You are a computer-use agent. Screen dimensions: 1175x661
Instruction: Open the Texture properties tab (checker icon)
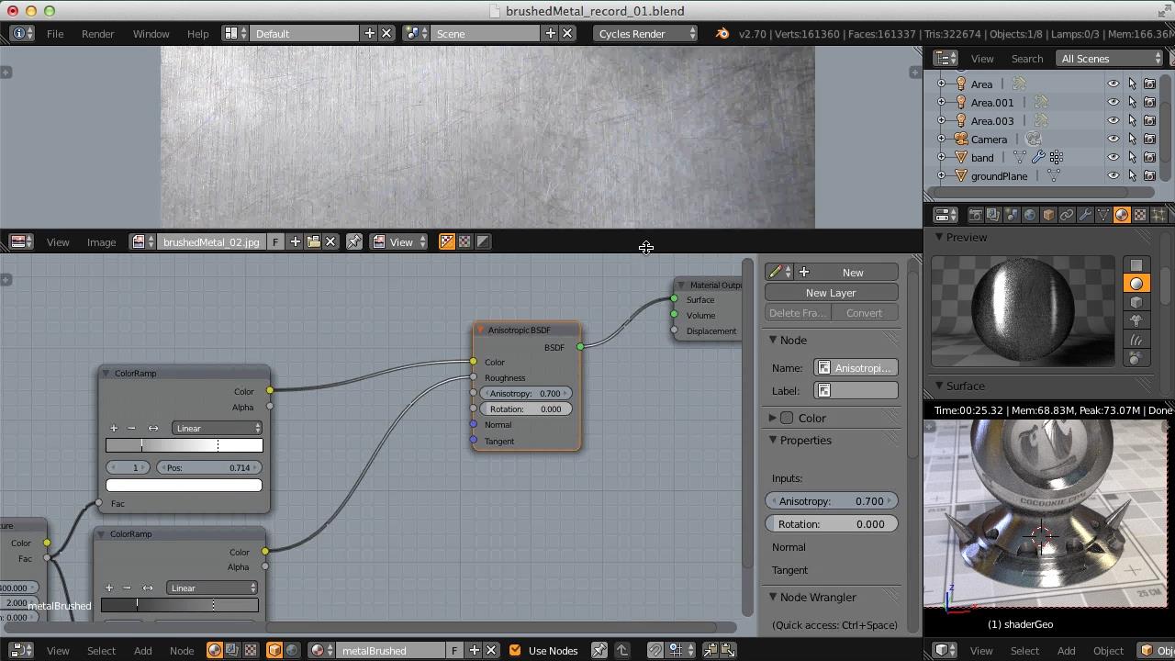[x=1140, y=215]
